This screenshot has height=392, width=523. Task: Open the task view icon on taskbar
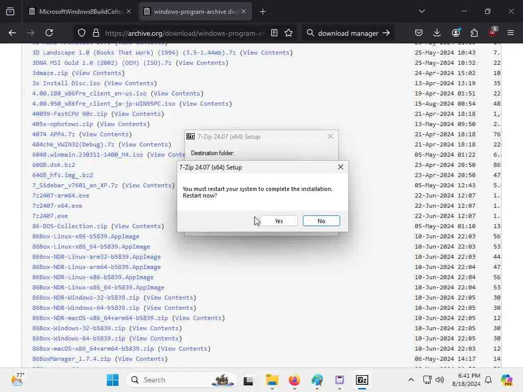coord(248,380)
